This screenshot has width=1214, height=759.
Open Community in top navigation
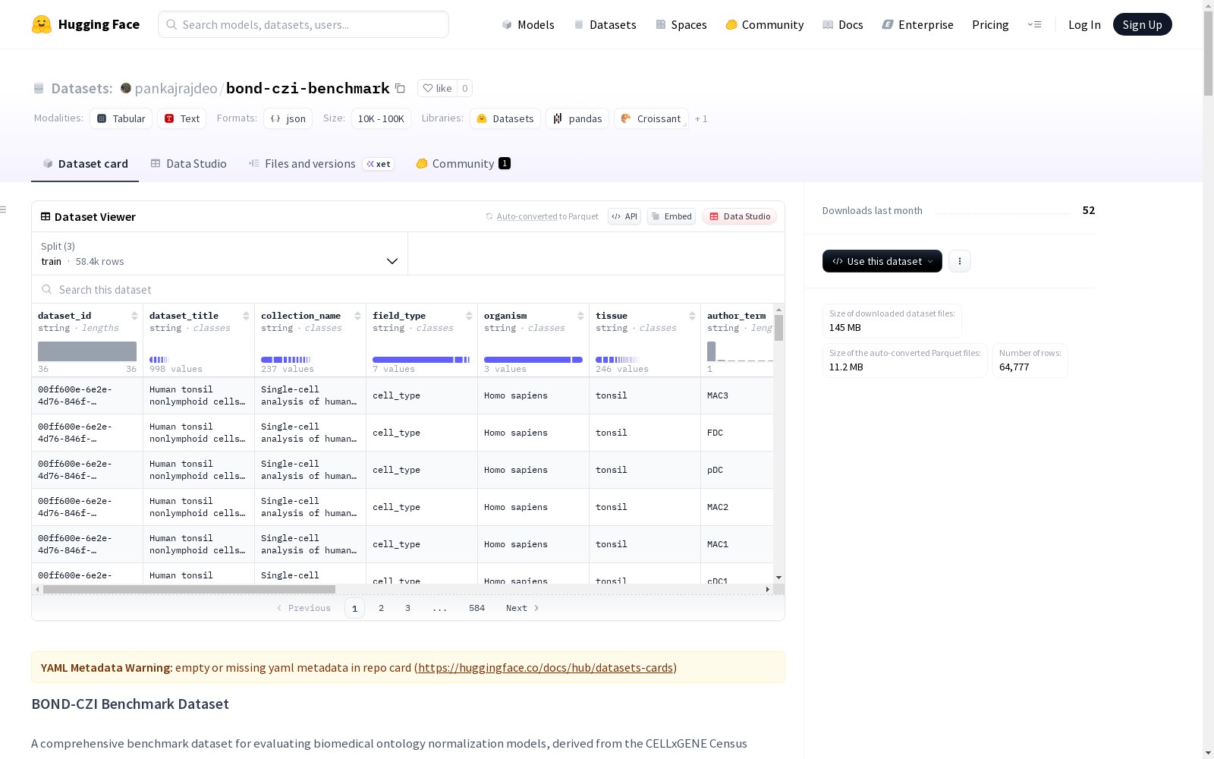[x=765, y=24]
